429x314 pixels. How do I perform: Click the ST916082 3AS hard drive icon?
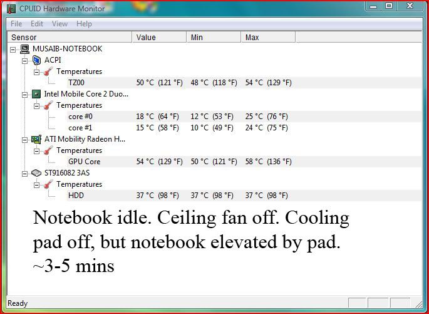[36, 173]
